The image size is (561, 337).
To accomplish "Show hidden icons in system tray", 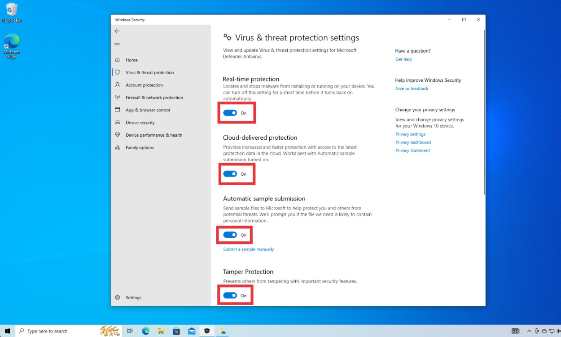I will (529, 331).
